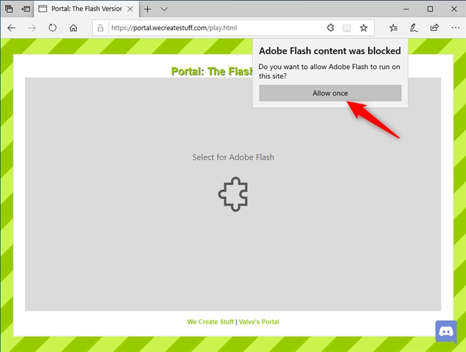Close the Portal Flash Version tab
The image size is (466, 352).
coord(130,9)
